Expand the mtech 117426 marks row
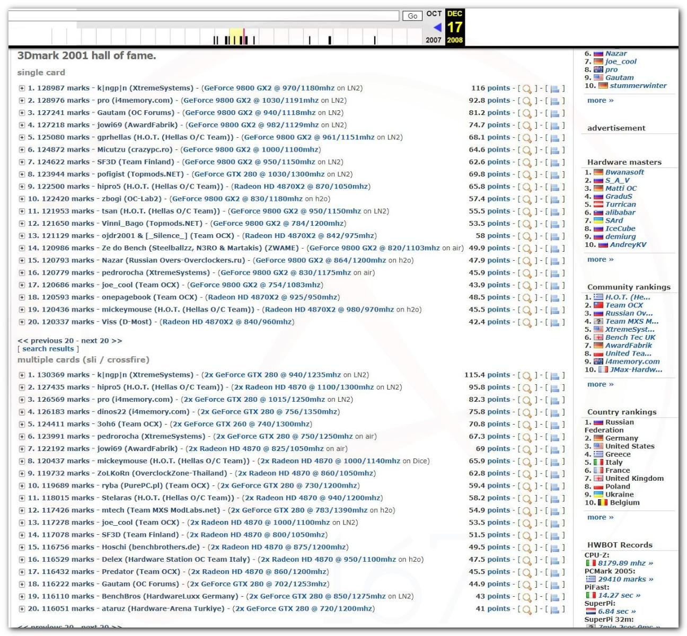This screenshot has width=687, height=636. [x=22, y=510]
